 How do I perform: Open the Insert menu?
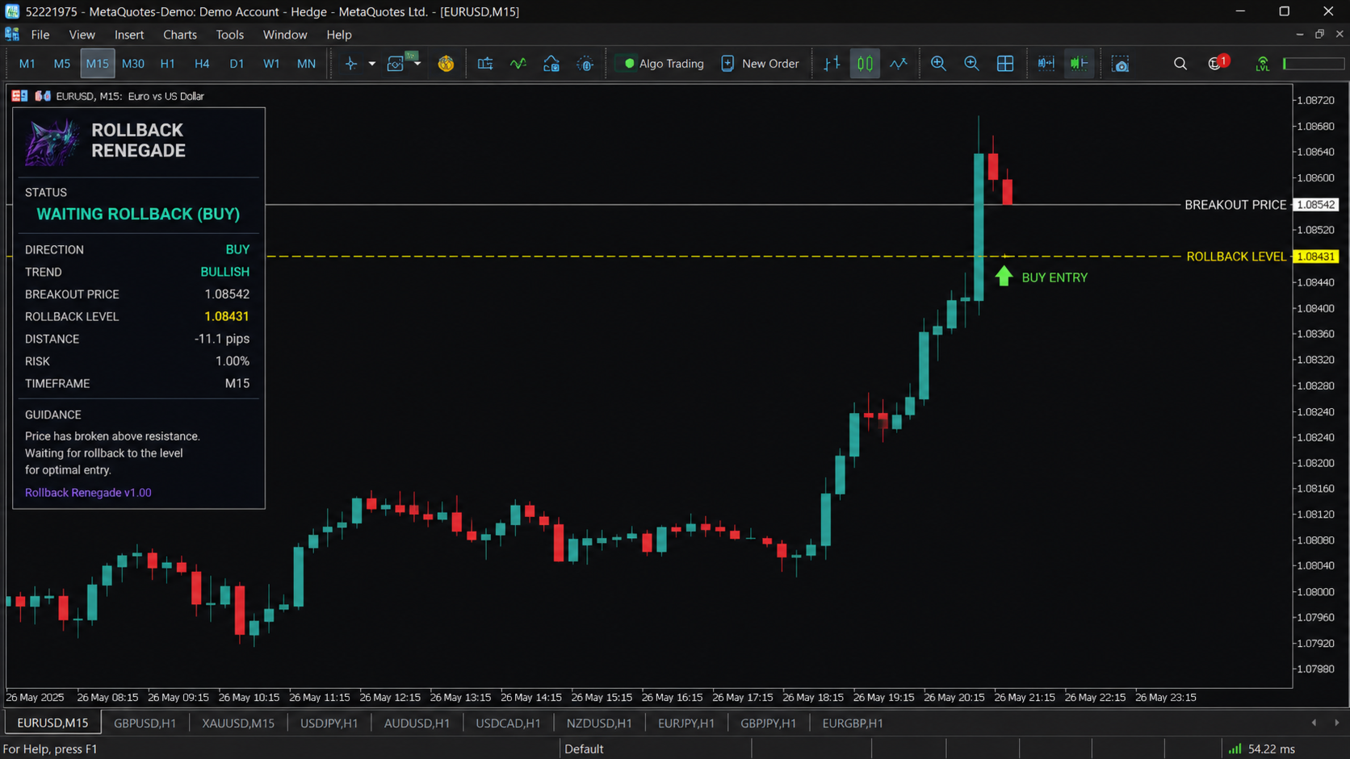pyautogui.click(x=129, y=35)
